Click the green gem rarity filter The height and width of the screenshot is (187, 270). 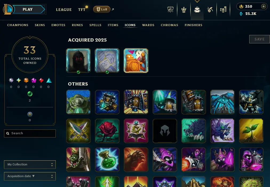coord(30,94)
